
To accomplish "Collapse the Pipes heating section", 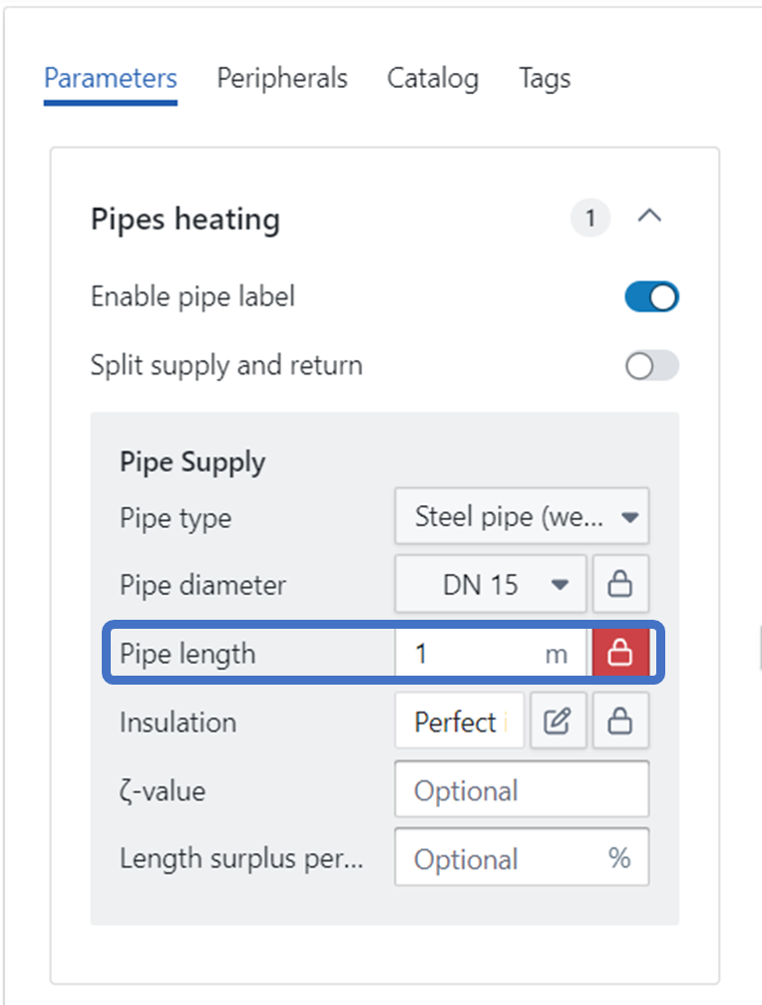I will [x=649, y=217].
